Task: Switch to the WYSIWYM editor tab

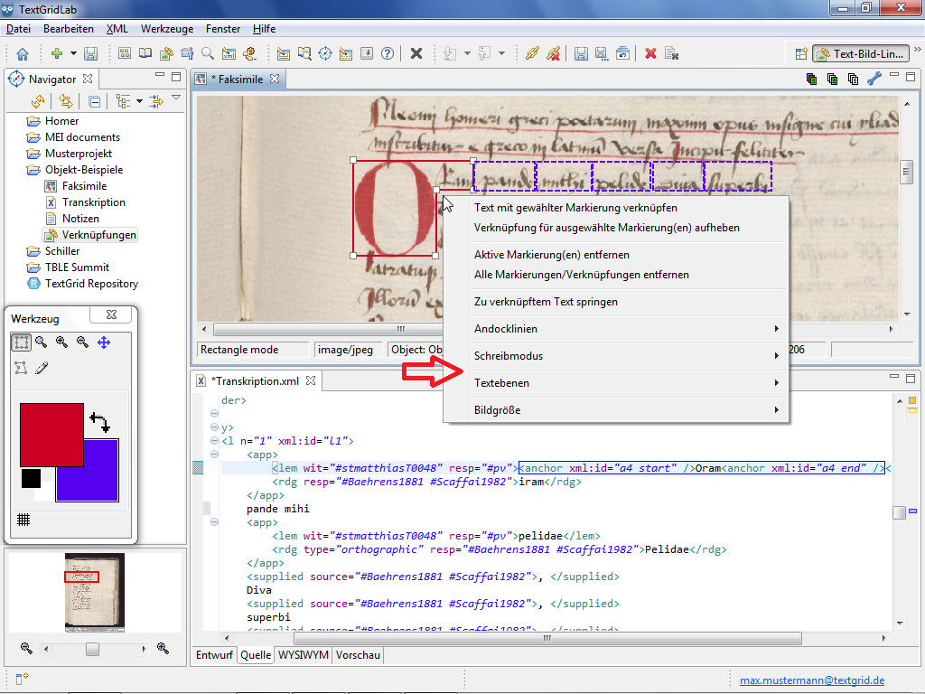Action: [303, 655]
